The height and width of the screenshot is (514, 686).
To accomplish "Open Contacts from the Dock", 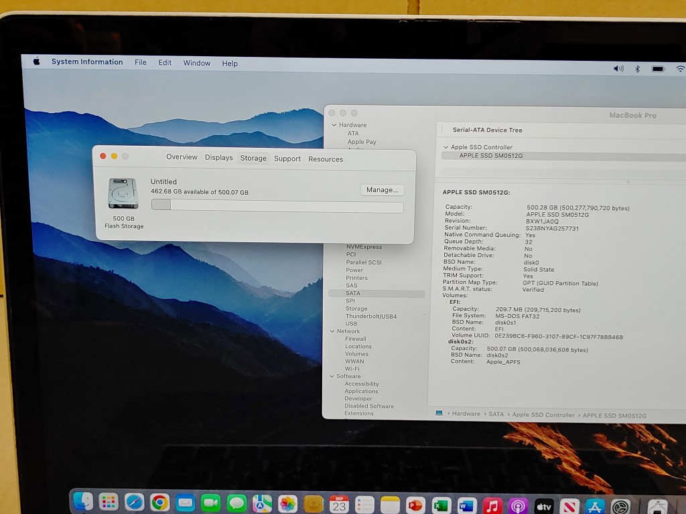I will pos(314,505).
